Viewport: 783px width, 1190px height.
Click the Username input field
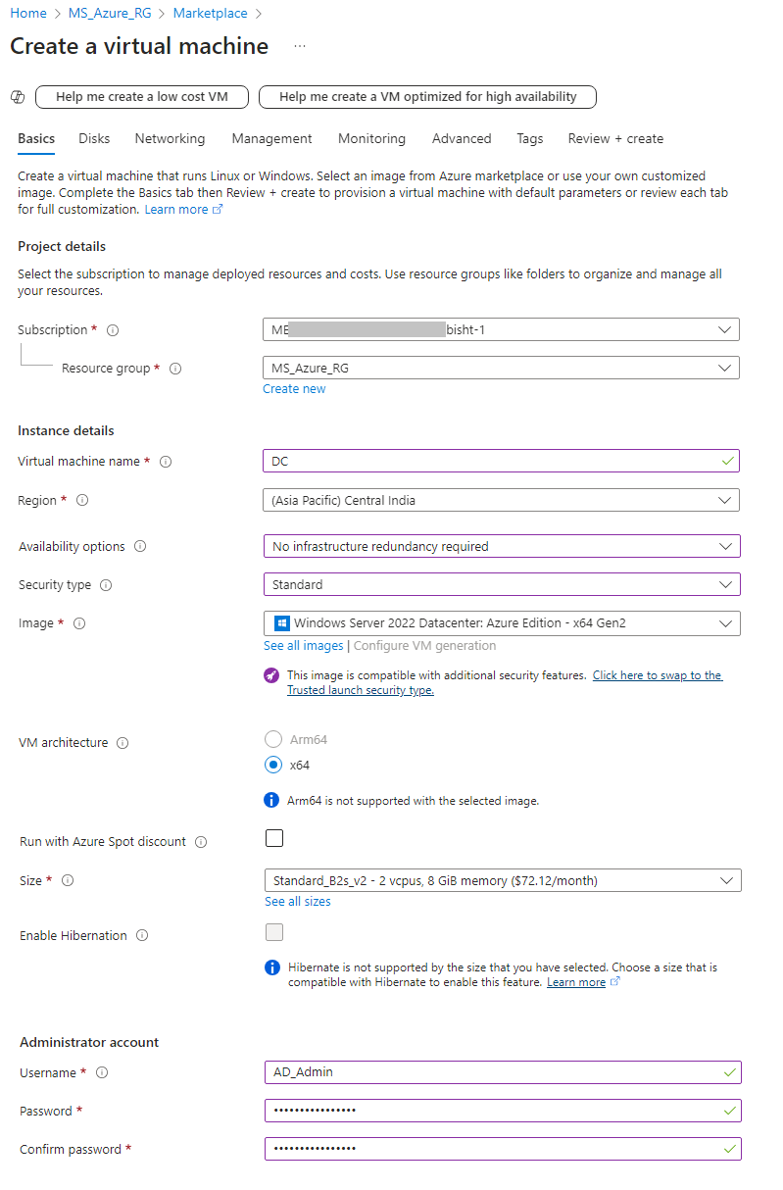[x=503, y=1072]
